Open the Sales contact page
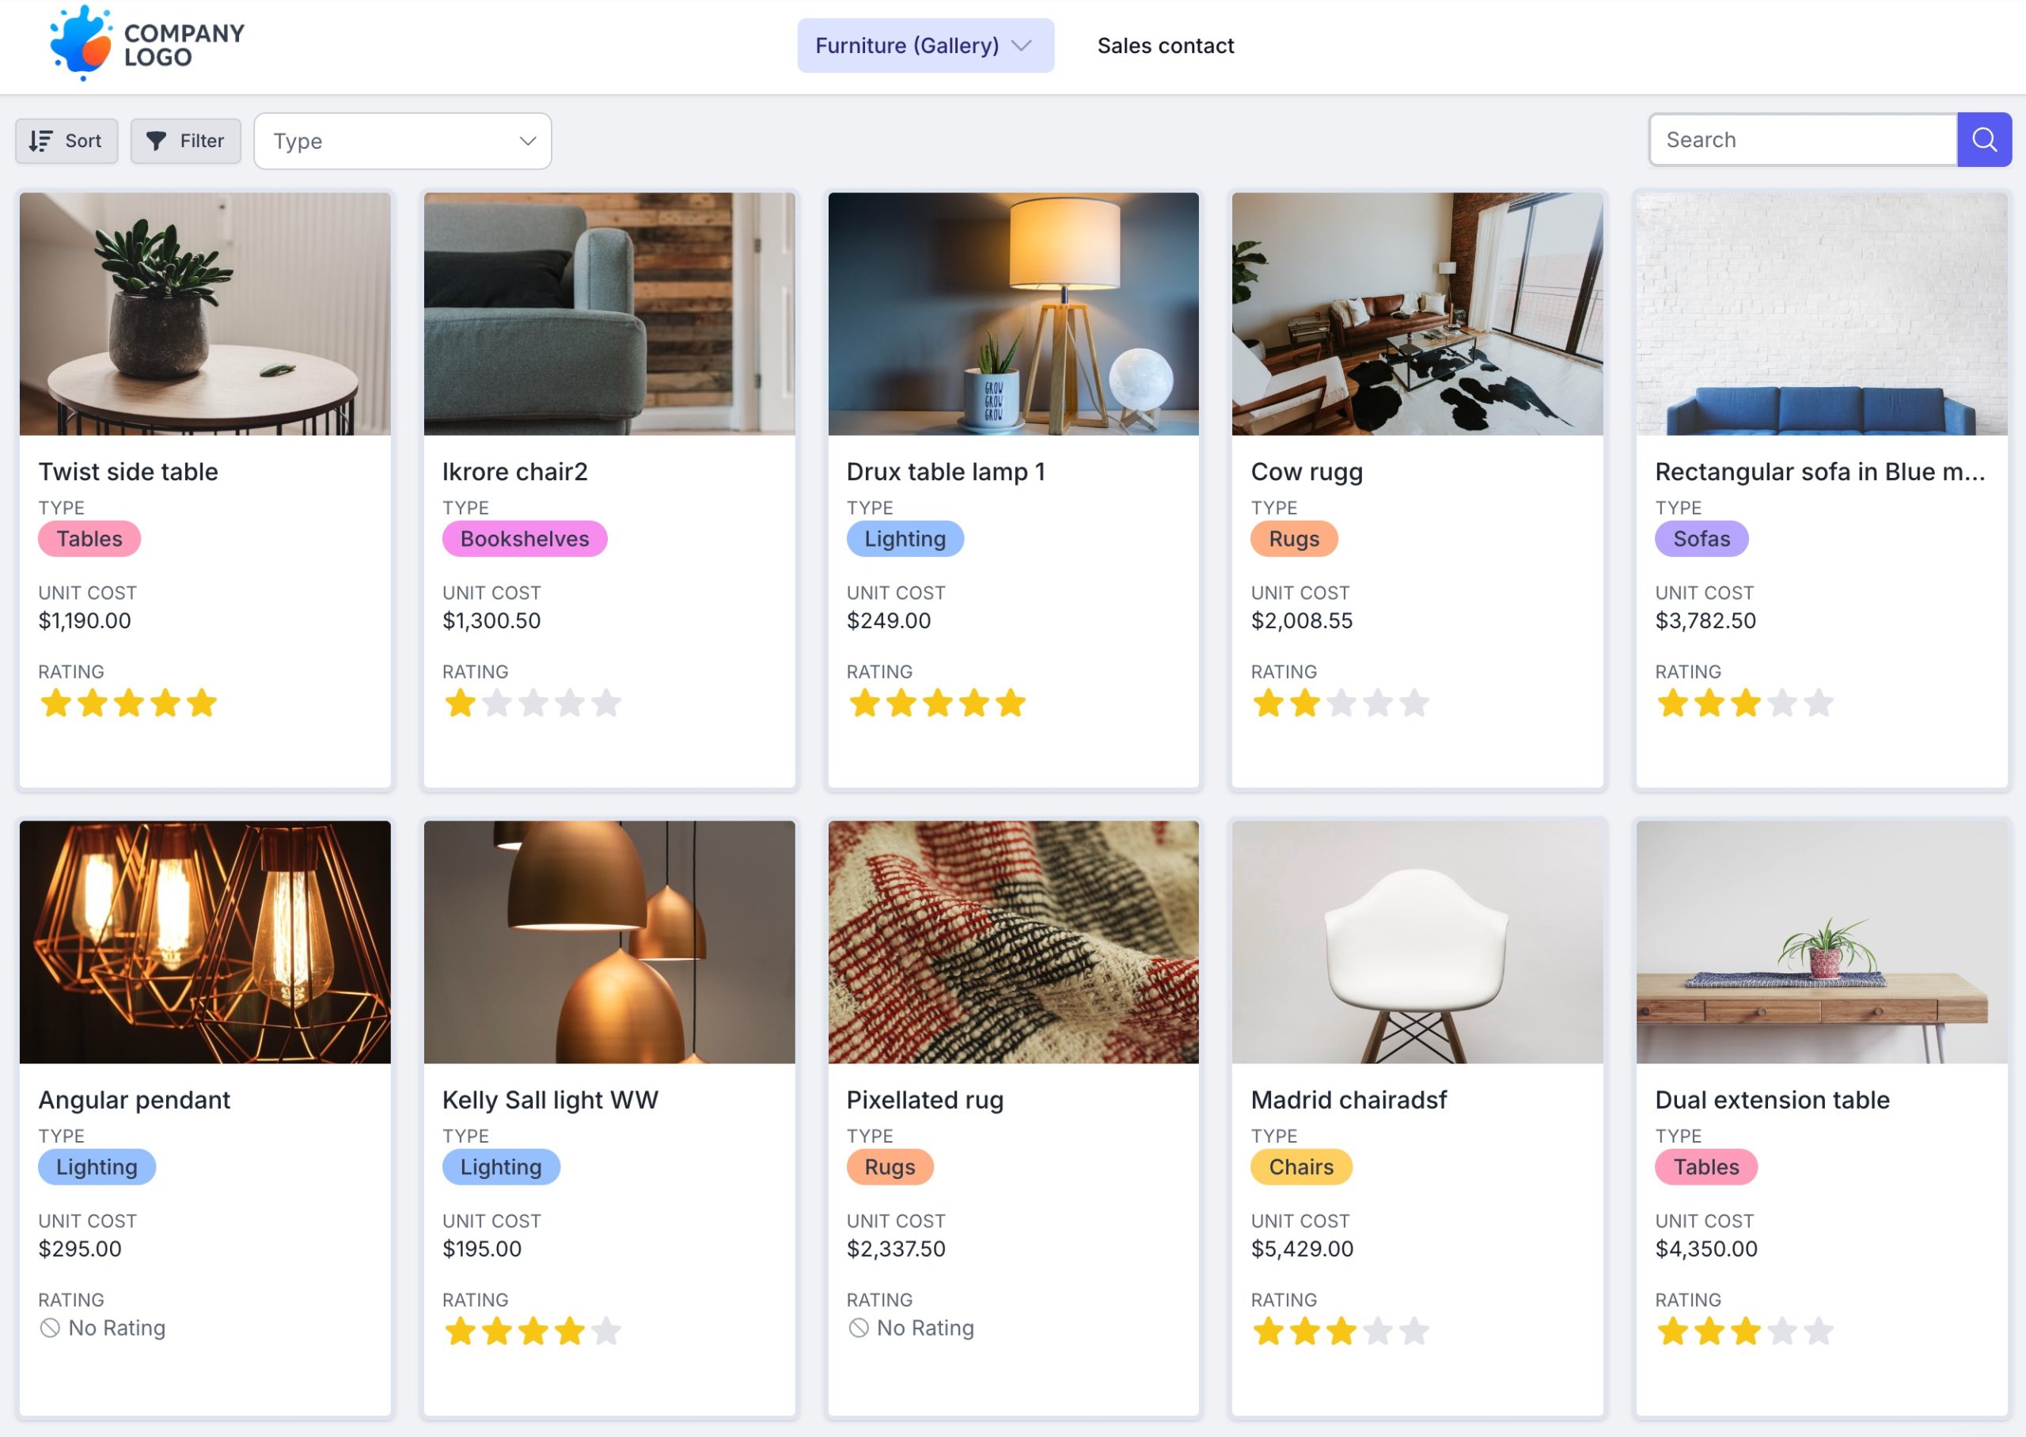 coord(1165,45)
